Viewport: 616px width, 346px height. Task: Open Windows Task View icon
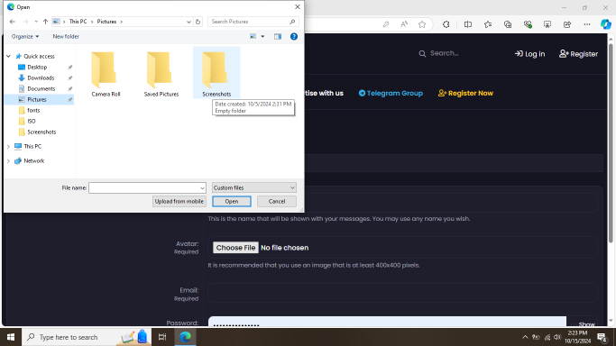tap(162, 337)
